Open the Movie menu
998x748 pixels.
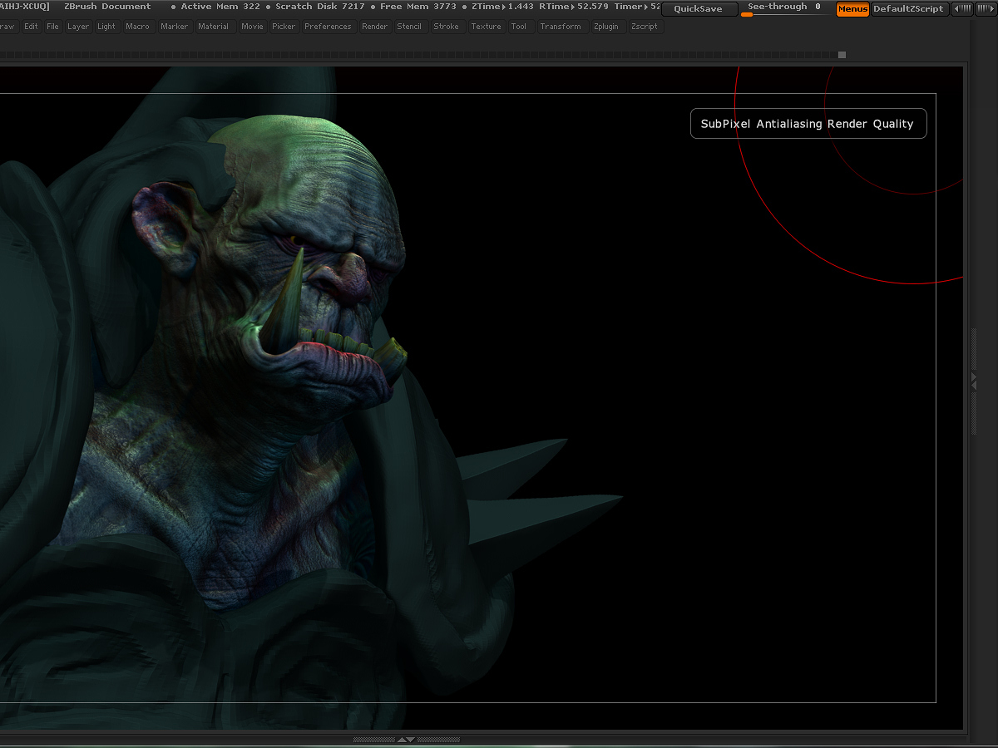pos(252,27)
